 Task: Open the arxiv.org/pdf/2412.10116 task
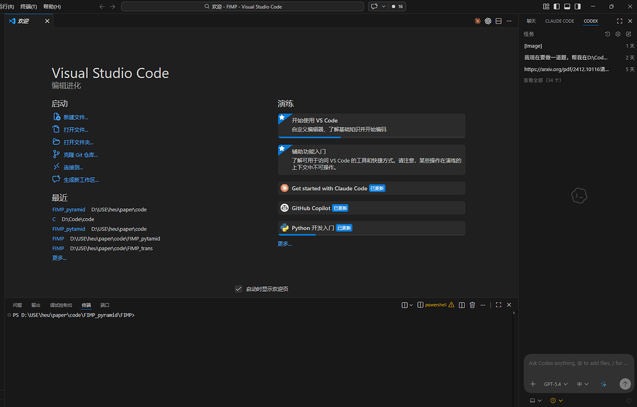[579, 70]
